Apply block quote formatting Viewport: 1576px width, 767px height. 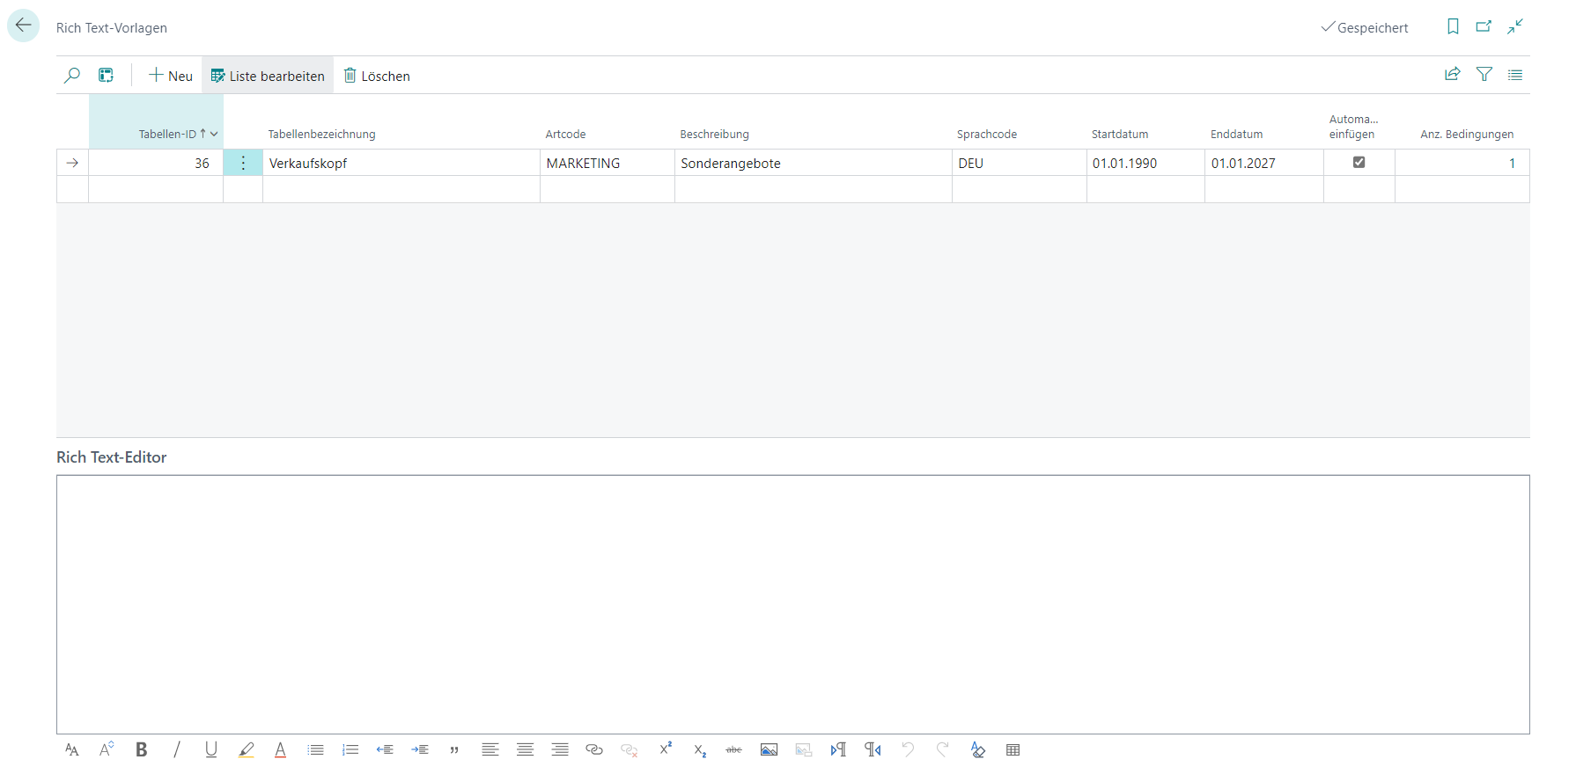tap(455, 749)
